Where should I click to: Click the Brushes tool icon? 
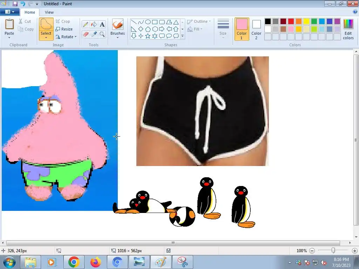pyautogui.click(x=118, y=24)
